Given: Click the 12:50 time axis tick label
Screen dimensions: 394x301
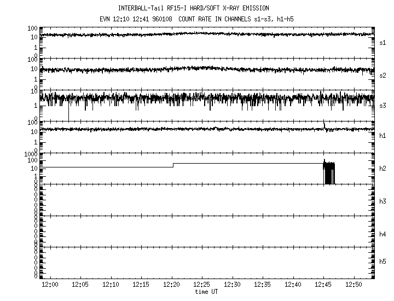Looking at the screenshot, I should click(x=354, y=285).
